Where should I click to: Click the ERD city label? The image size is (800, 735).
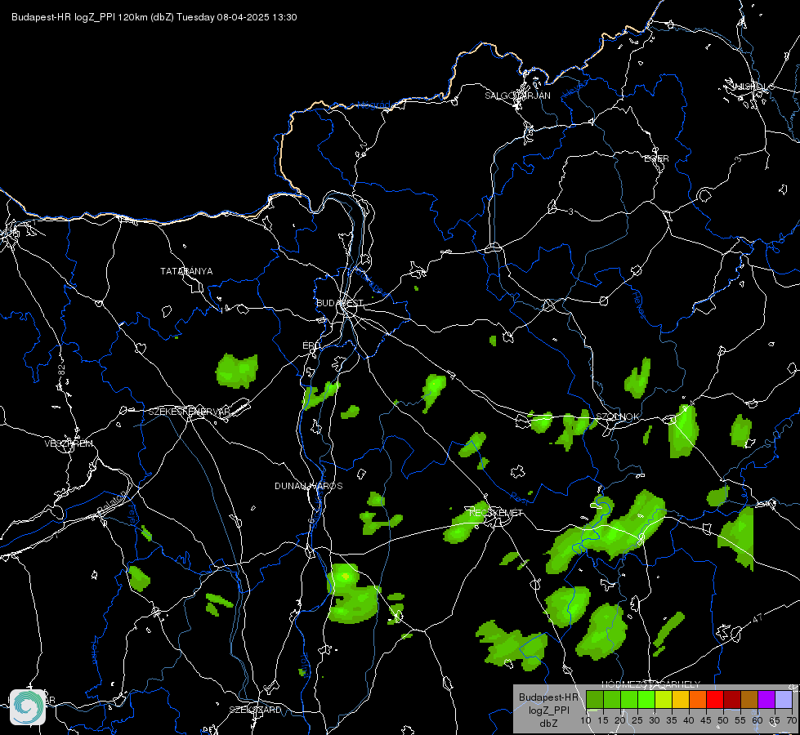(x=311, y=345)
